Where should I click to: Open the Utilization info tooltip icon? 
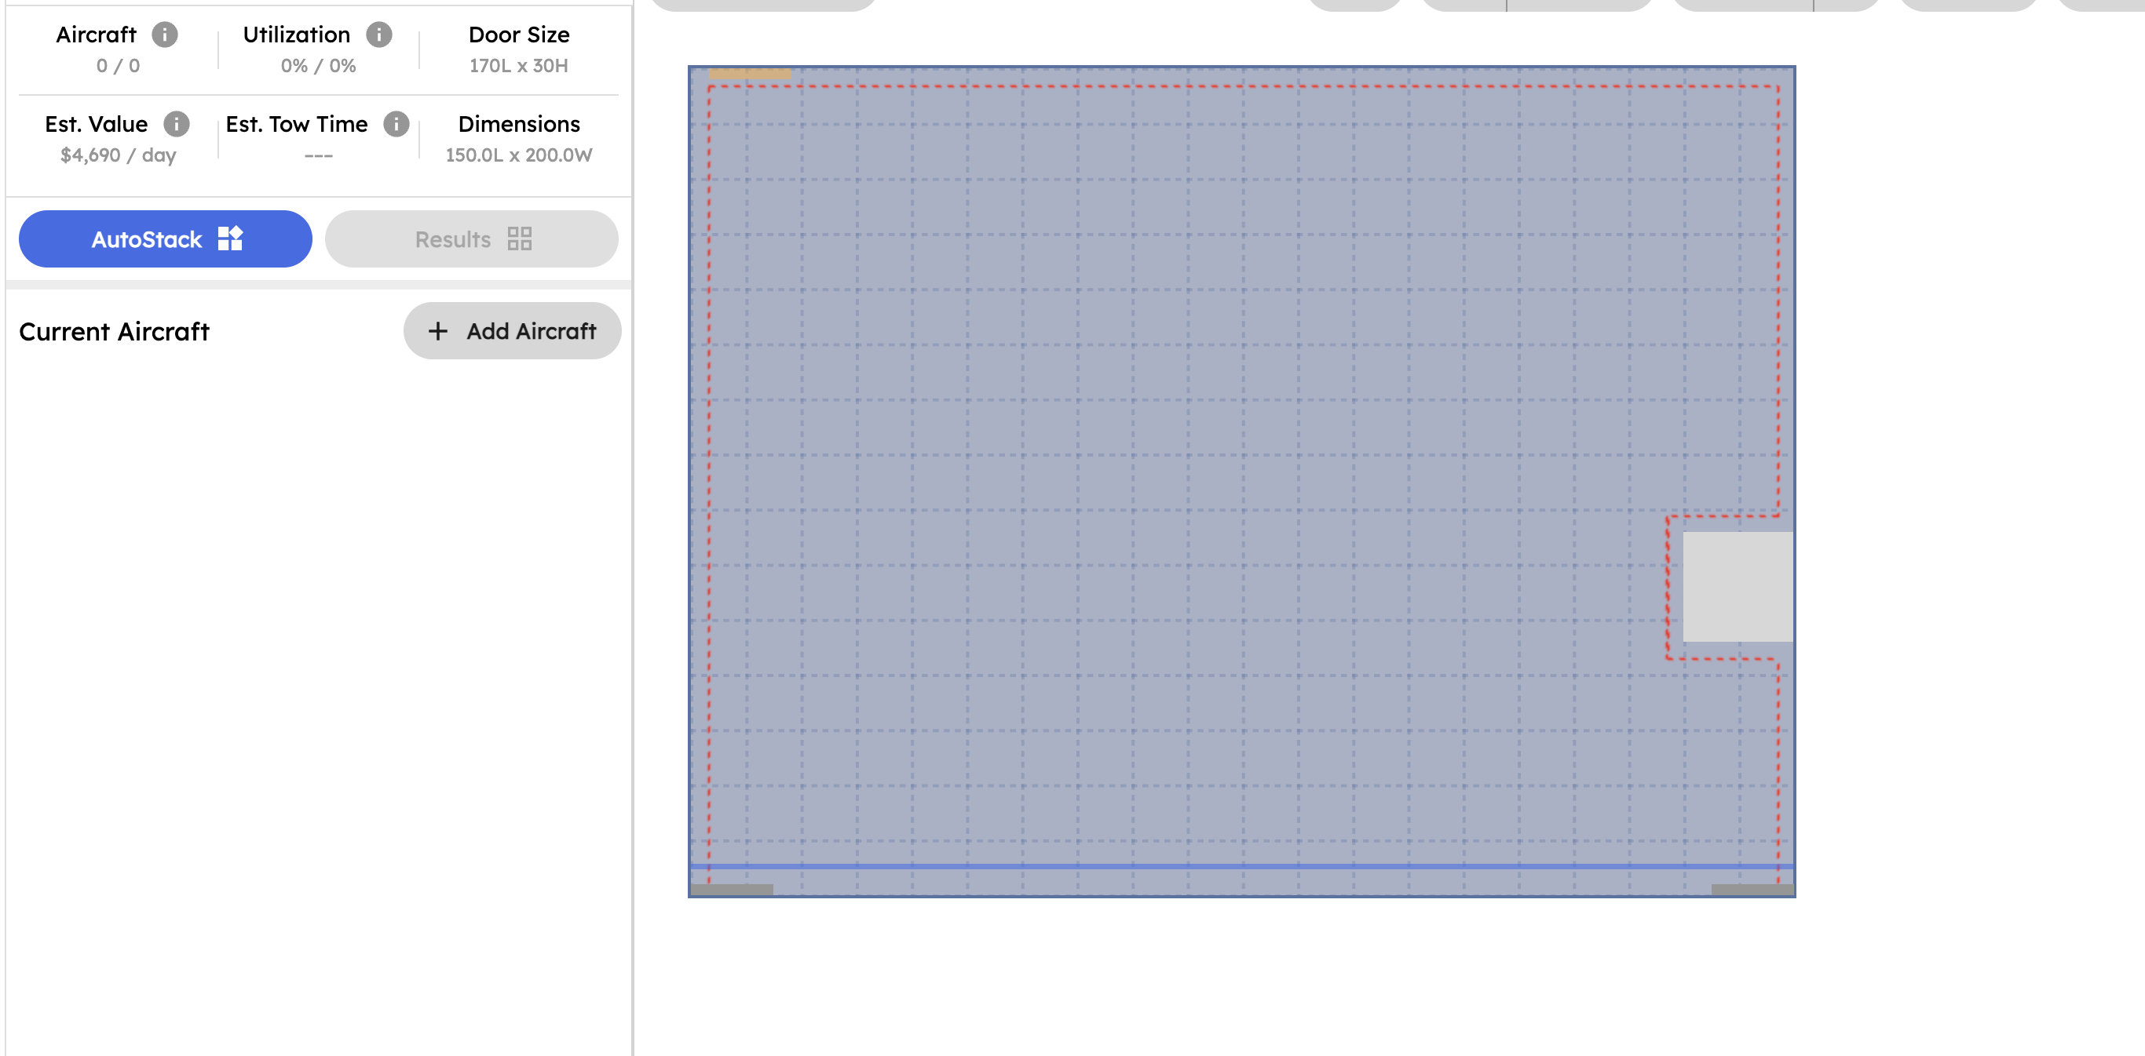[379, 34]
